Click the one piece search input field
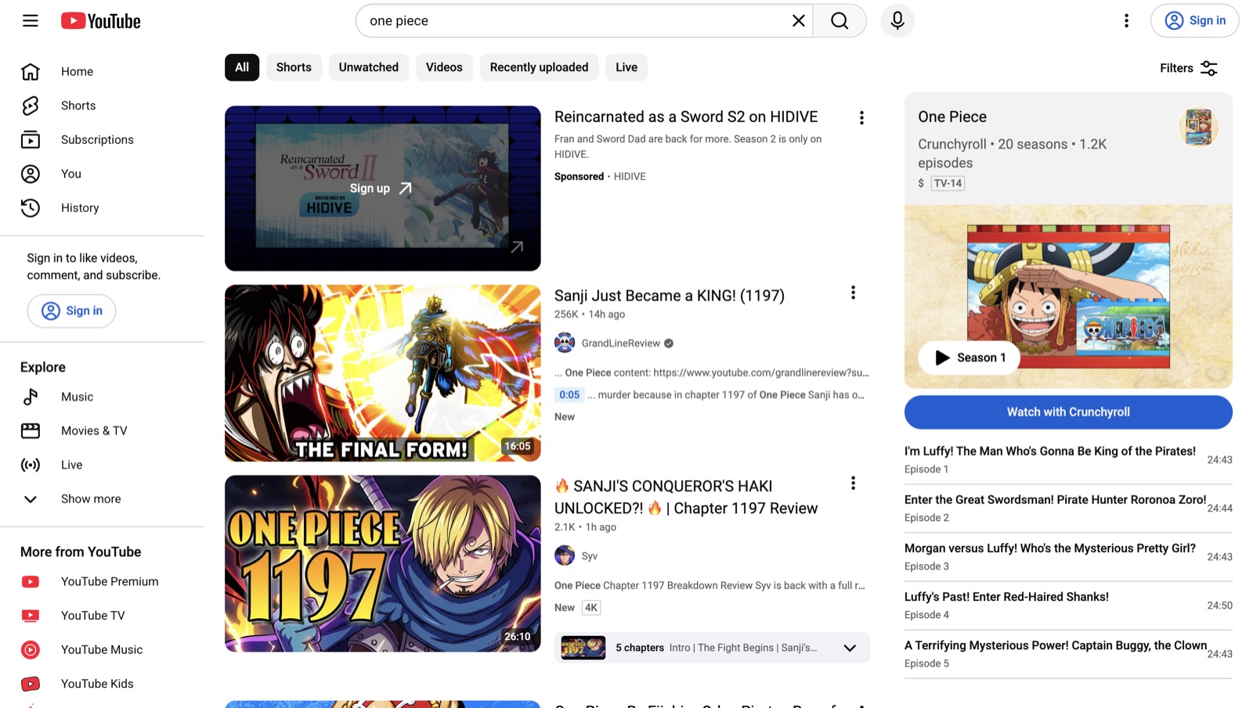This screenshot has height=708, width=1253. click(x=576, y=20)
